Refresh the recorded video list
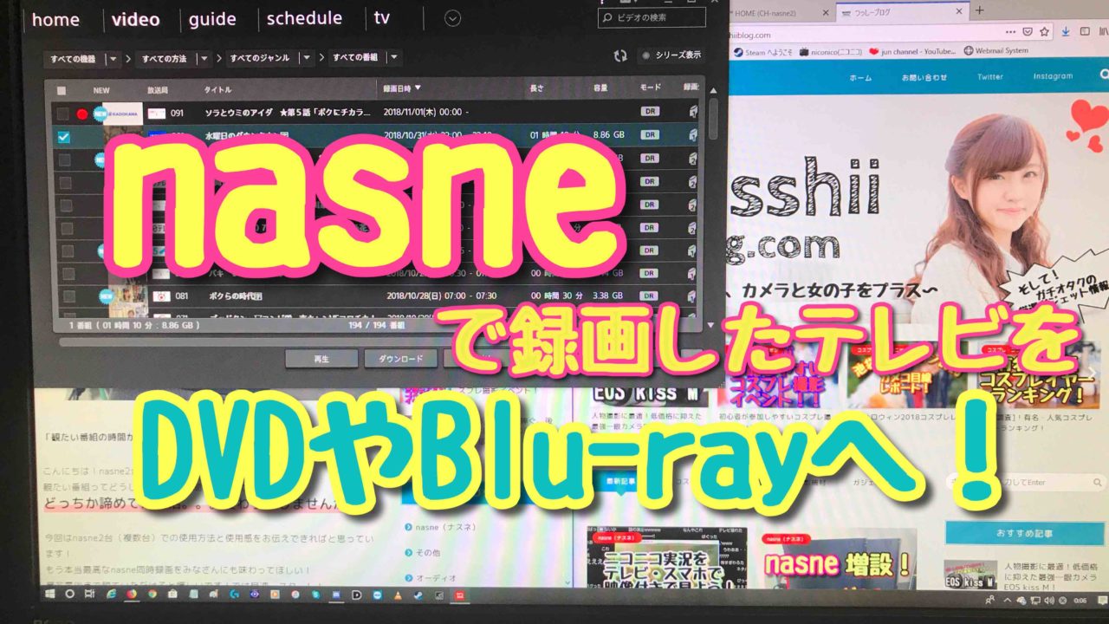This screenshot has width=1109, height=624. pos(620,55)
